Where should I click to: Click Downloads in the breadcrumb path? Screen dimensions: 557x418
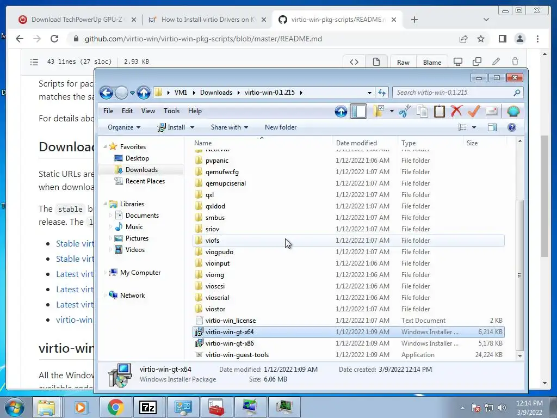pyautogui.click(x=216, y=93)
